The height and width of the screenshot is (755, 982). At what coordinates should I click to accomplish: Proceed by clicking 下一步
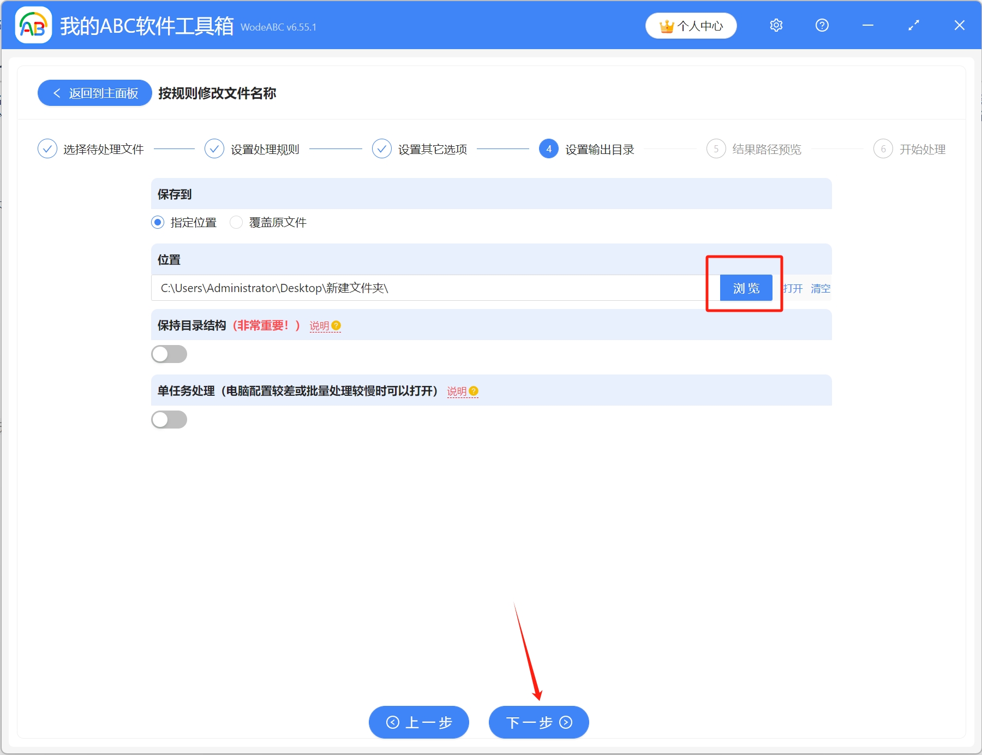[538, 722]
